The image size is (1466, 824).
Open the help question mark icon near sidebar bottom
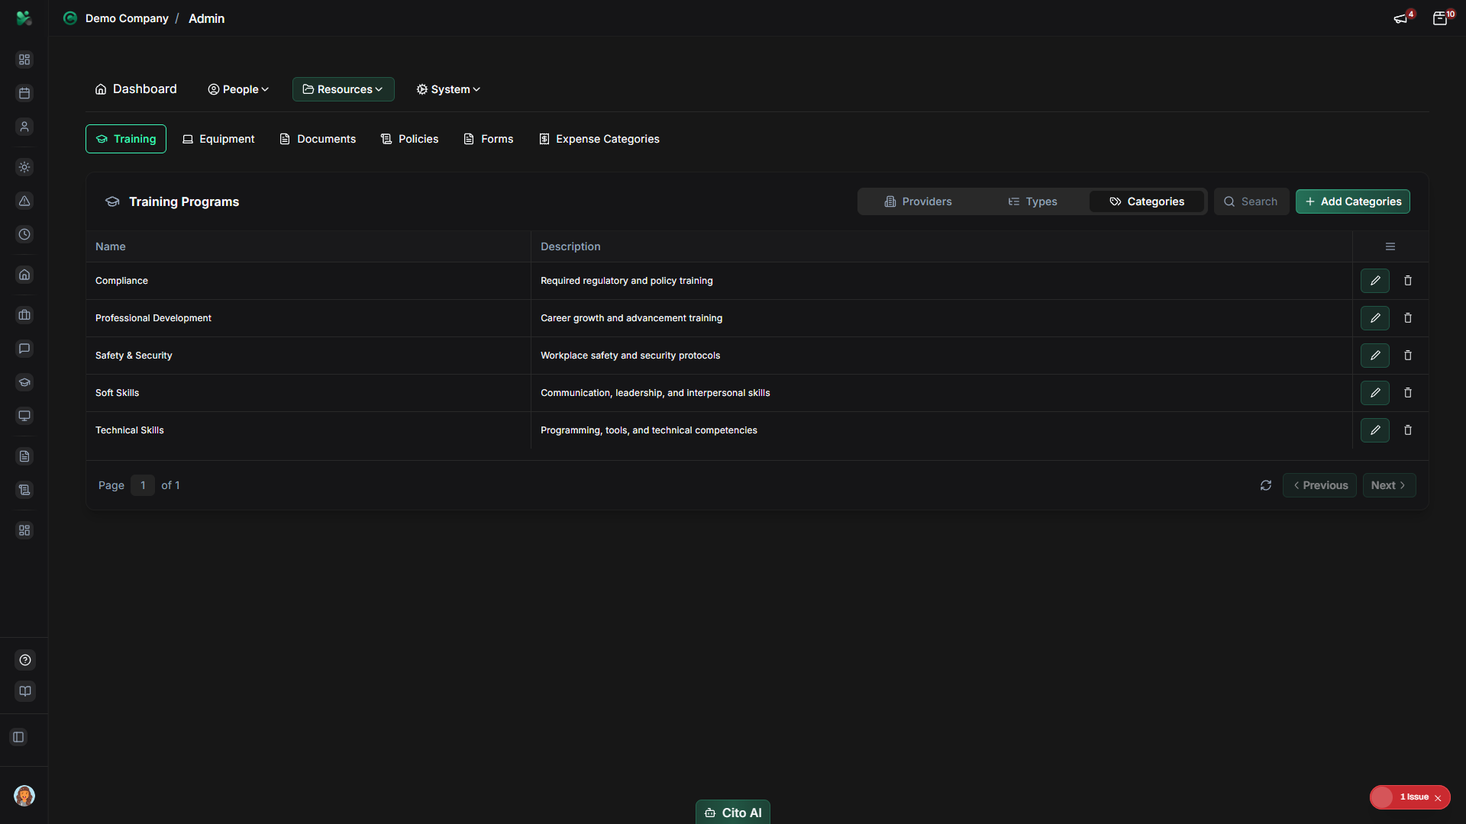point(24,660)
